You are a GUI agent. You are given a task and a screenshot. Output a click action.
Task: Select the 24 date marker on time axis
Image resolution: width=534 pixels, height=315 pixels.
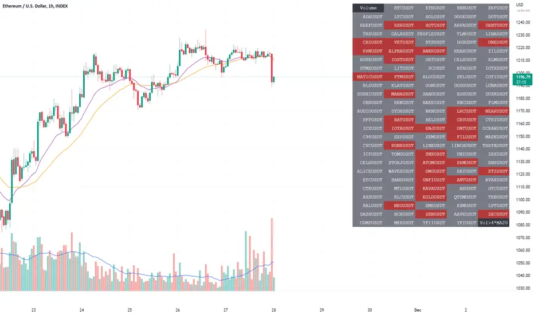pos(81,310)
